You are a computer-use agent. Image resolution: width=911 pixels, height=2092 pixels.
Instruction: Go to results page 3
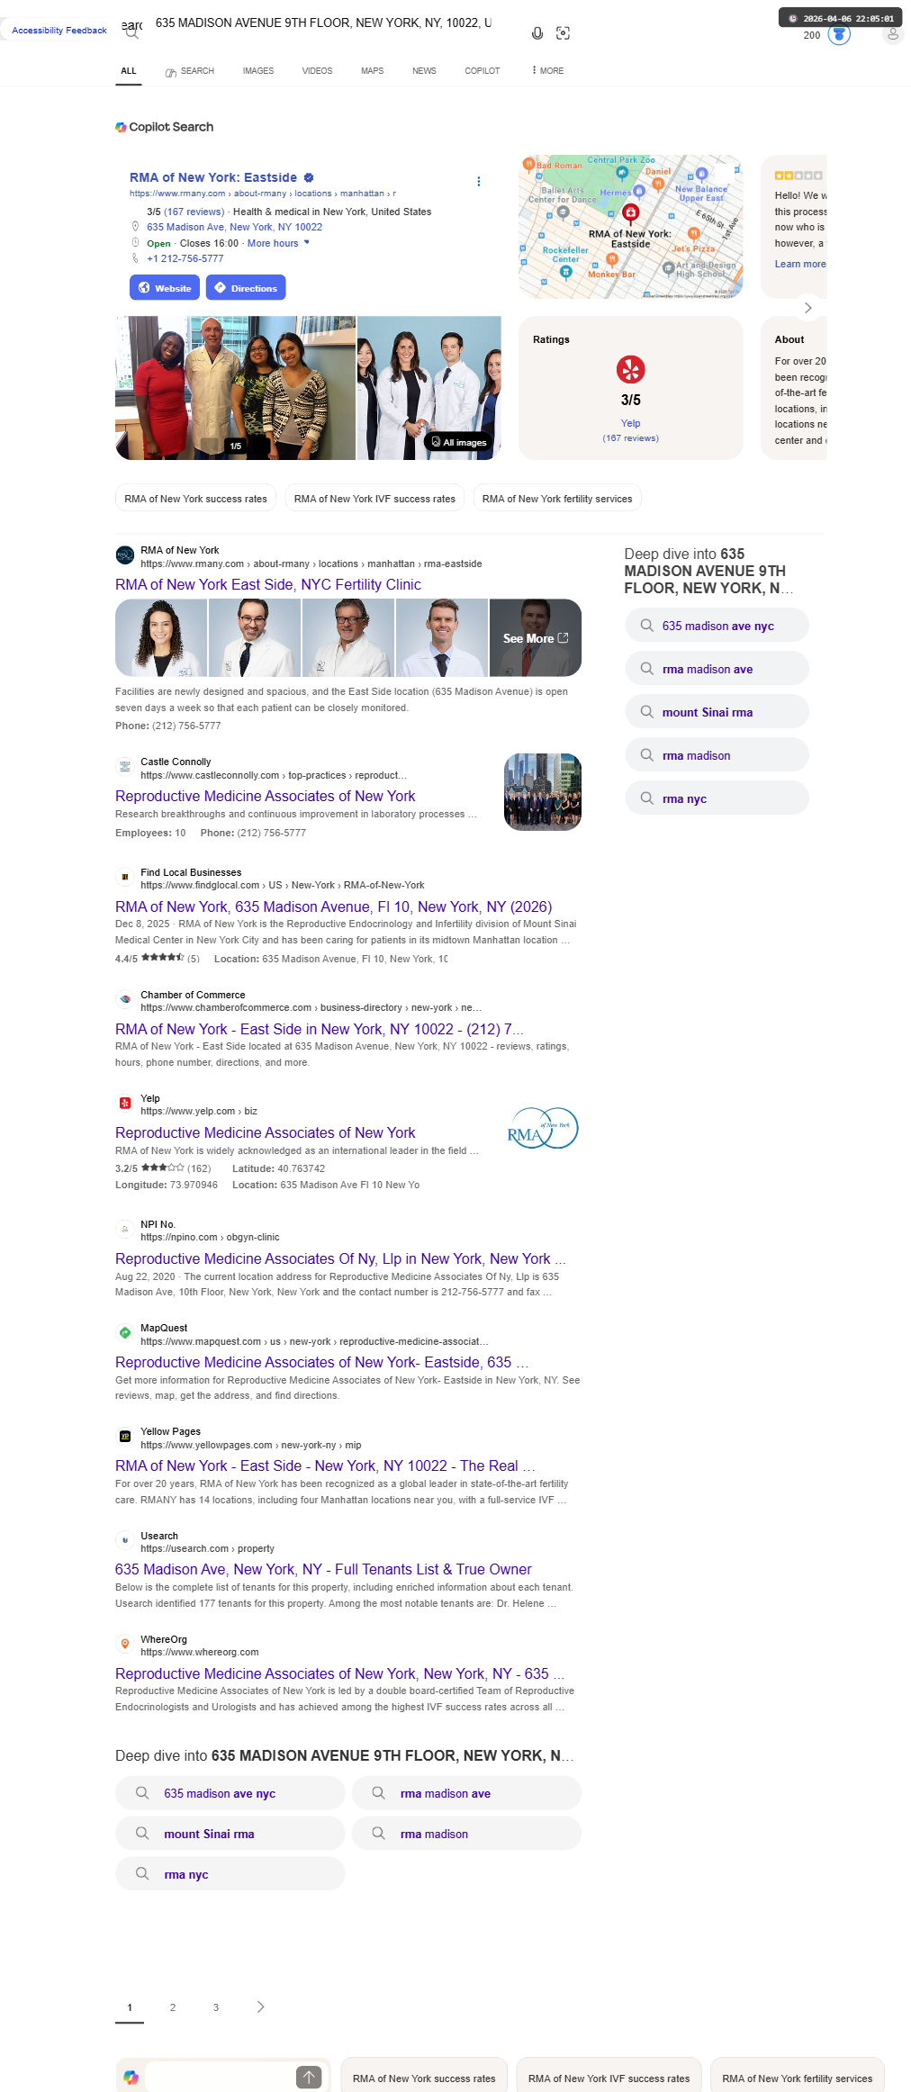point(216,2007)
